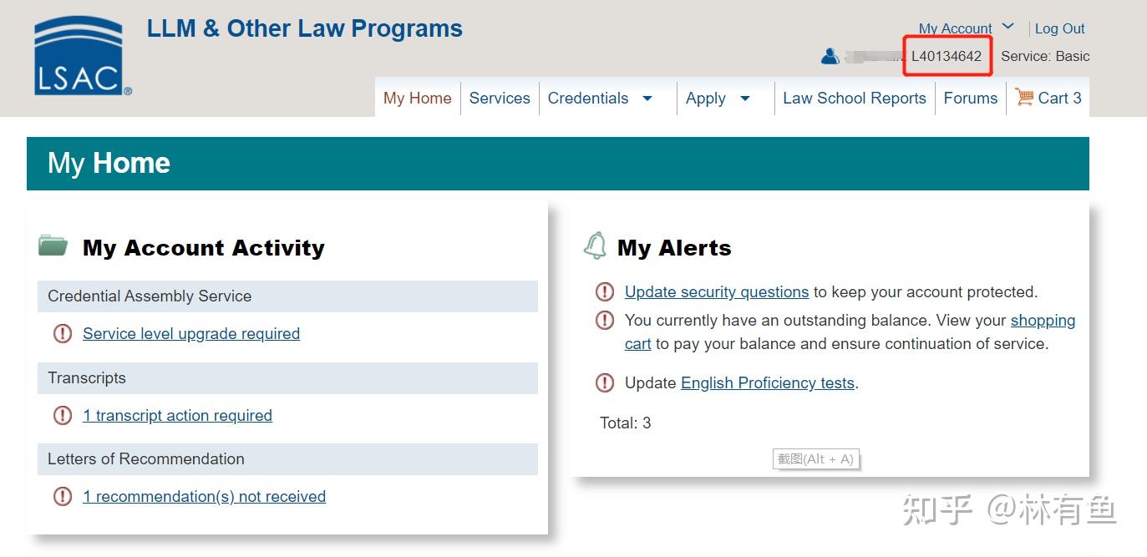The width and height of the screenshot is (1147, 557).
Task: Open the Services tab
Action: pos(500,98)
